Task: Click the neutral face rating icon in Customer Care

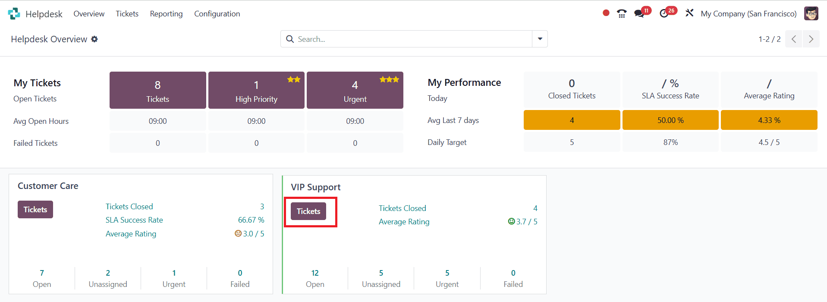Action: coord(238,233)
